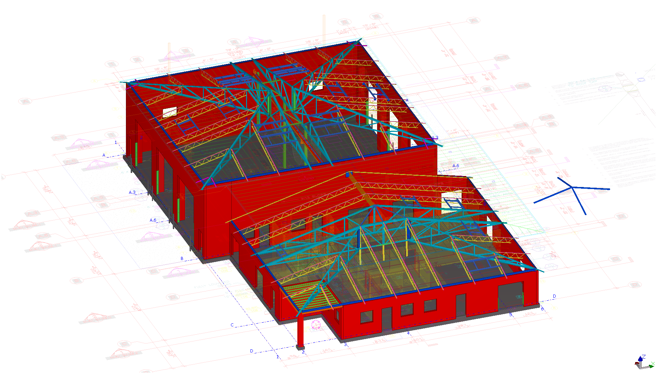Click the blue Z axis arrow of triad

tap(640, 359)
